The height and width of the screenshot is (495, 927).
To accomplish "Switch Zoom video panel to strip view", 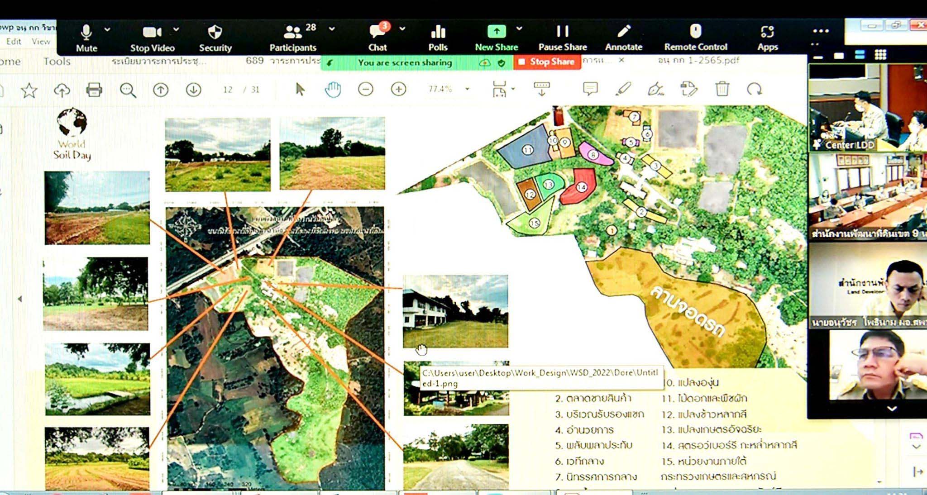I will [x=860, y=55].
